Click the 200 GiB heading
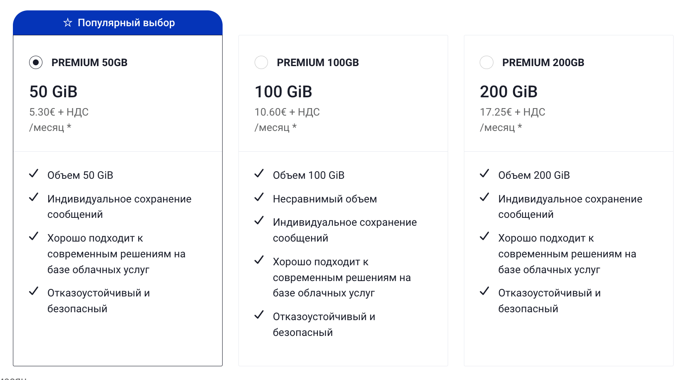Viewport: 689px width, 380px height. pyautogui.click(x=509, y=91)
